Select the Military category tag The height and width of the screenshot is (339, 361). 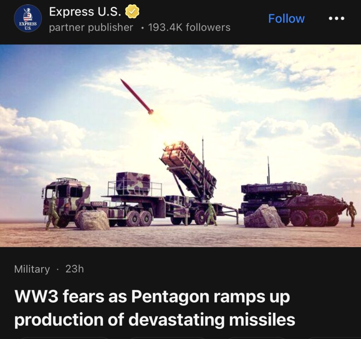(x=32, y=269)
